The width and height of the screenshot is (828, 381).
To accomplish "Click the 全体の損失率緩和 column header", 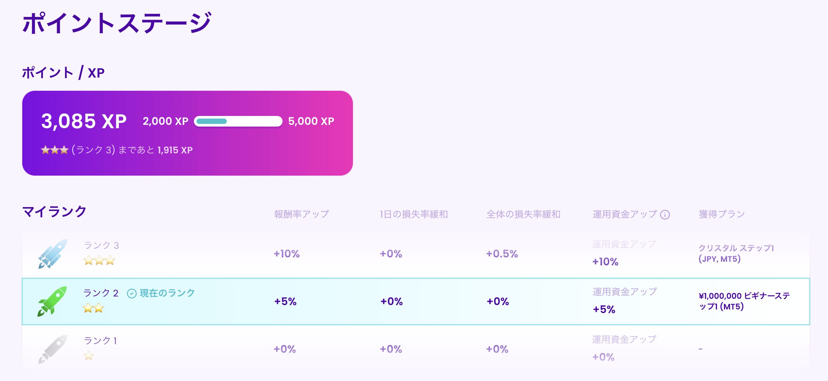I will click(x=523, y=214).
